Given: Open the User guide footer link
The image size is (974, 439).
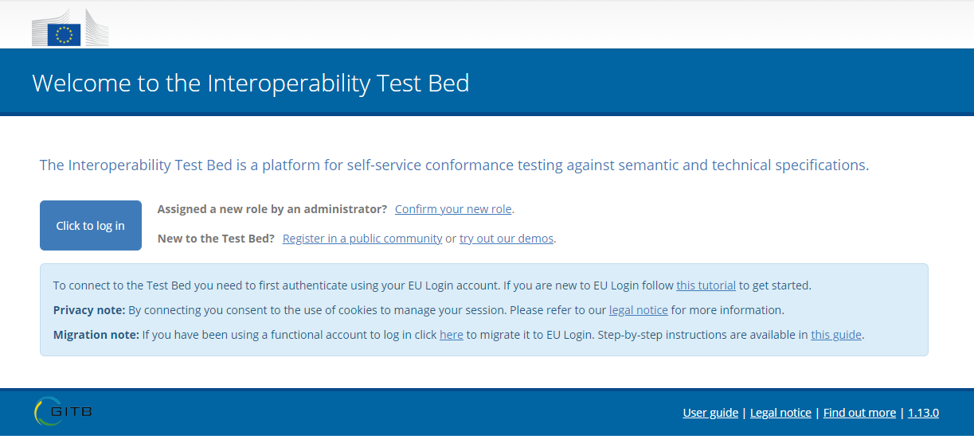Looking at the screenshot, I should click(x=710, y=413).
